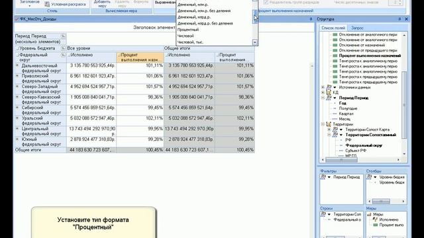Click 'Исполнено' header under 'Общие итоги'
Viewport: 424px width, 238px height.
[189, 58]
